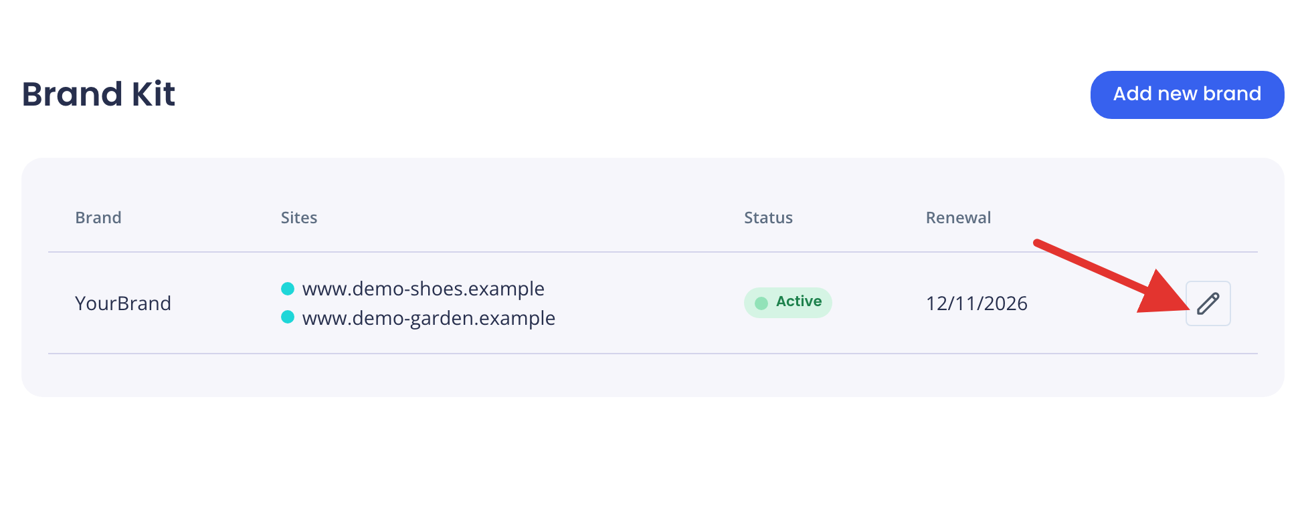Add a new brand
The width and height of the screenshot is (1306, 516).
pos(1187,94)
